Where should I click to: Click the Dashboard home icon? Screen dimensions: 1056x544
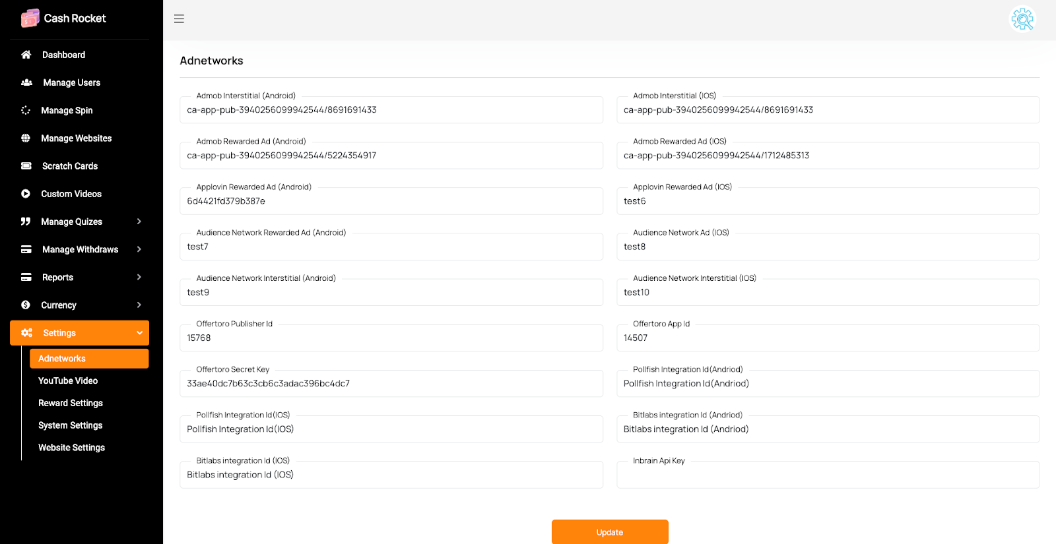(26, 55)
